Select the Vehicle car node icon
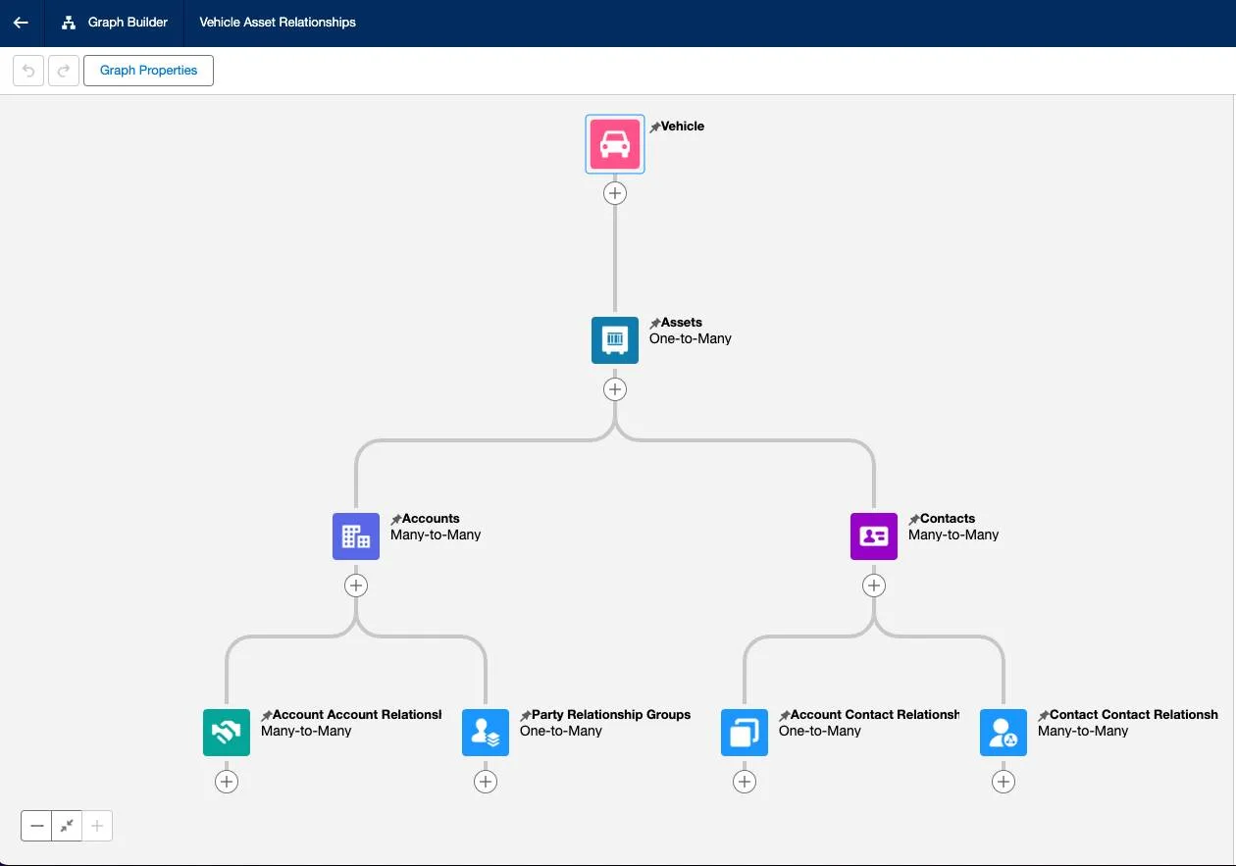This screenshot has width=1236, height=866. pos(615,144)
